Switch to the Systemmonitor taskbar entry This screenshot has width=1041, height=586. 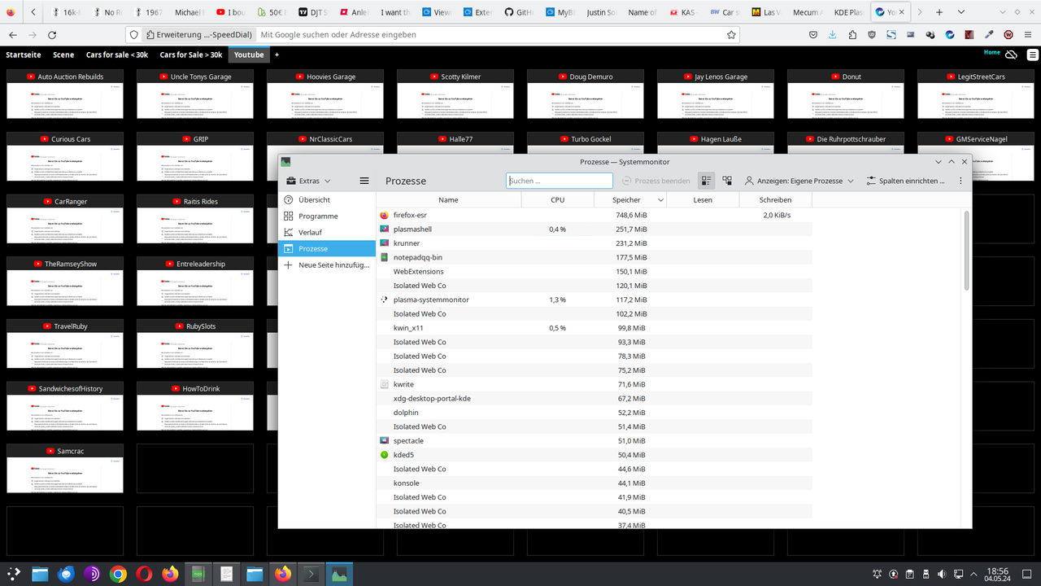point(339,574)
